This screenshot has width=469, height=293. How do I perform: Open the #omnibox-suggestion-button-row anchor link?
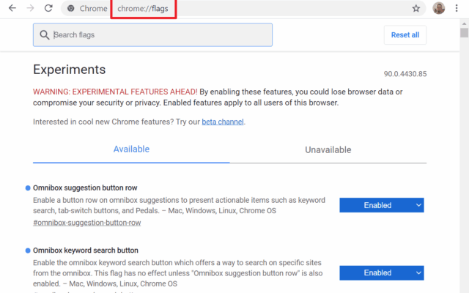coord(86,223)
